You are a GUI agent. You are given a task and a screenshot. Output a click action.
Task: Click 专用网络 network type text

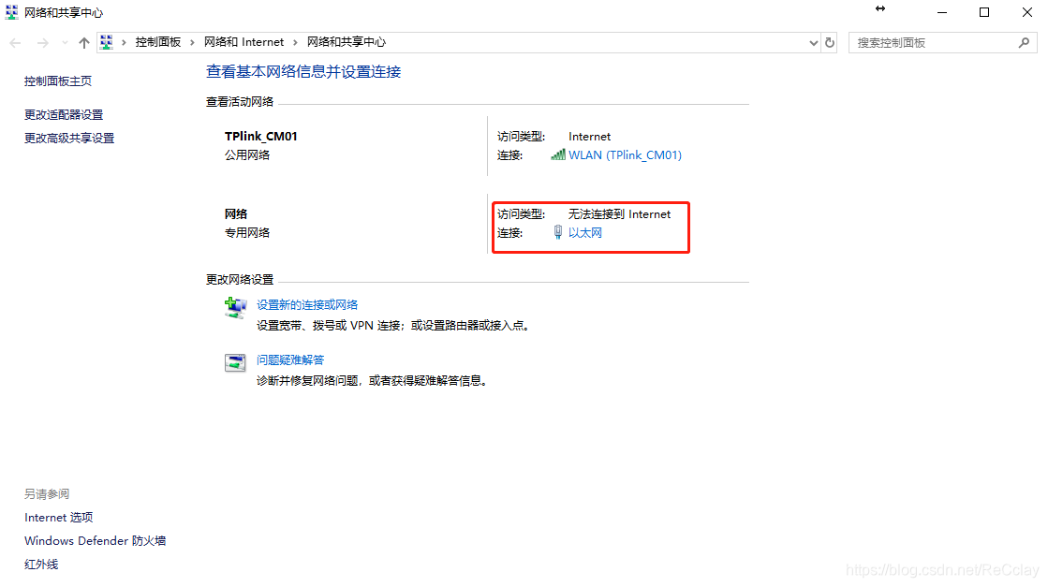[x=247, y=232]
